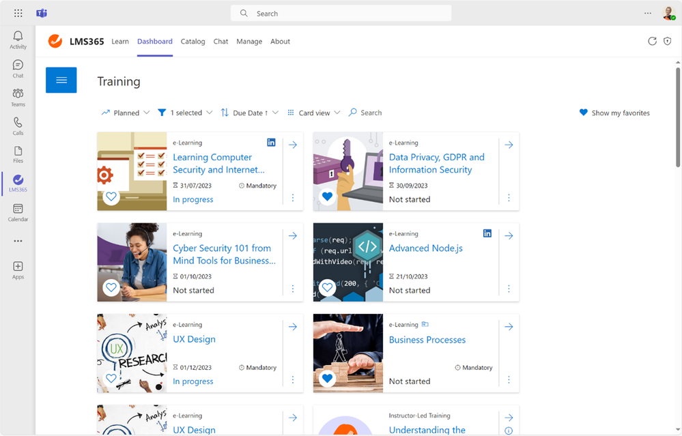682x436 pixels.
Task: Open the 1 selected filter dropdown
Action: (x=185, y=113)
